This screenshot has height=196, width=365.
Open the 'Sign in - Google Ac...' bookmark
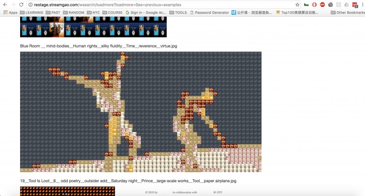(146, 13)
